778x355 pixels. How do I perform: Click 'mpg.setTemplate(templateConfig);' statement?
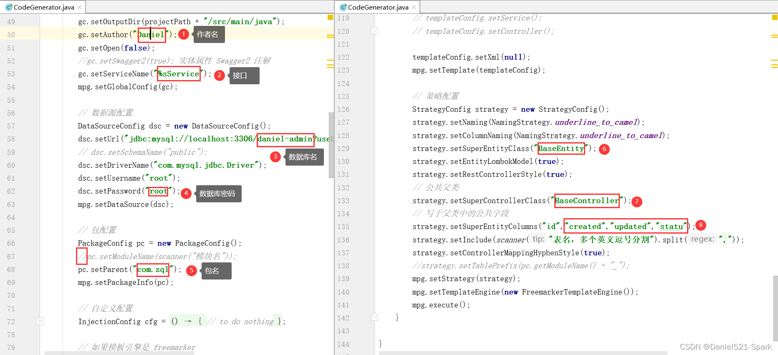tap(479, 70)
